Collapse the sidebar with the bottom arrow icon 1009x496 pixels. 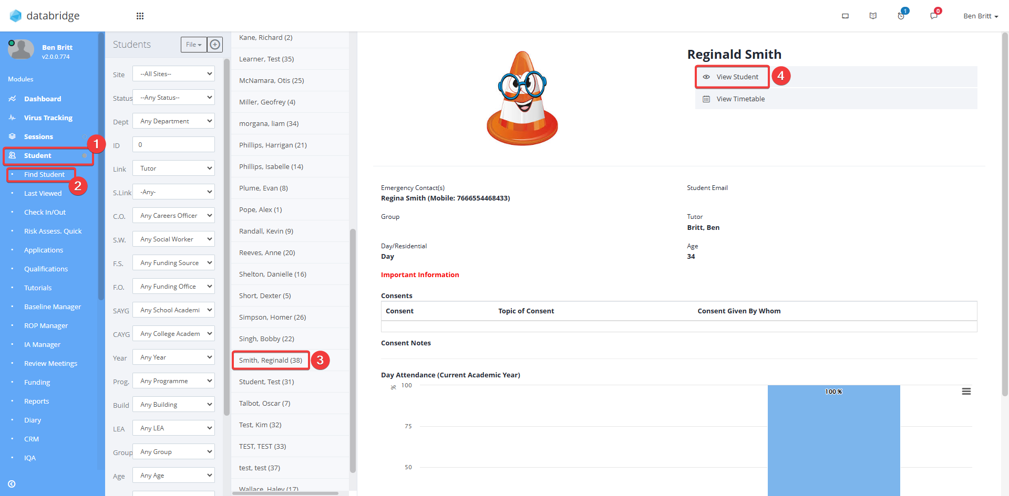[x=12, y=484]
